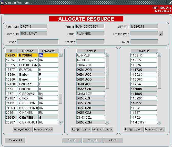This screenshot has width=172, height=147.
Task: Click the Assign Driver button
Action: pos(23,129)
